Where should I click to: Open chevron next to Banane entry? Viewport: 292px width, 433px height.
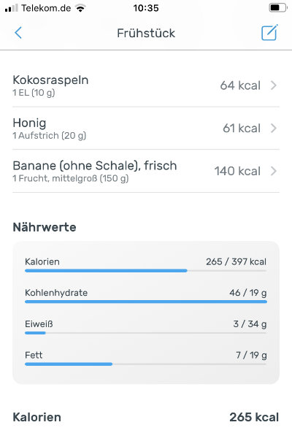click(274, 171)
